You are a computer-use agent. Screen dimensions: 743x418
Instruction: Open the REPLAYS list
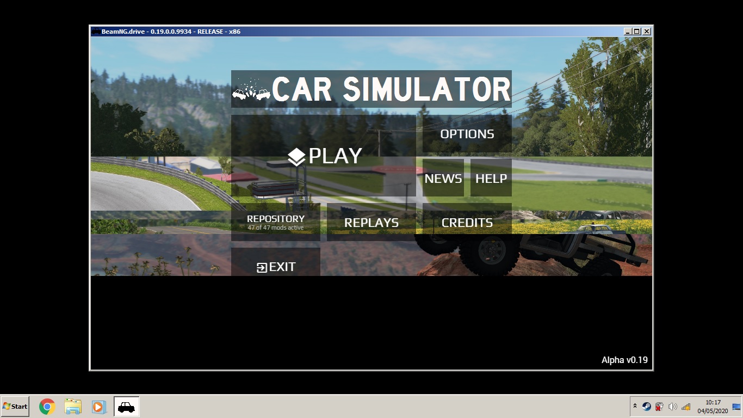click(371, 223)
